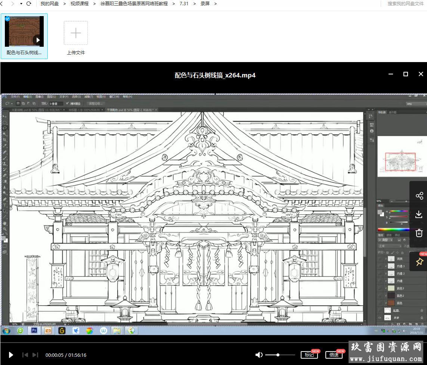Open the 标记 marker feature
427x365 pixels.
pyautogui.click(x=309, y=355)
